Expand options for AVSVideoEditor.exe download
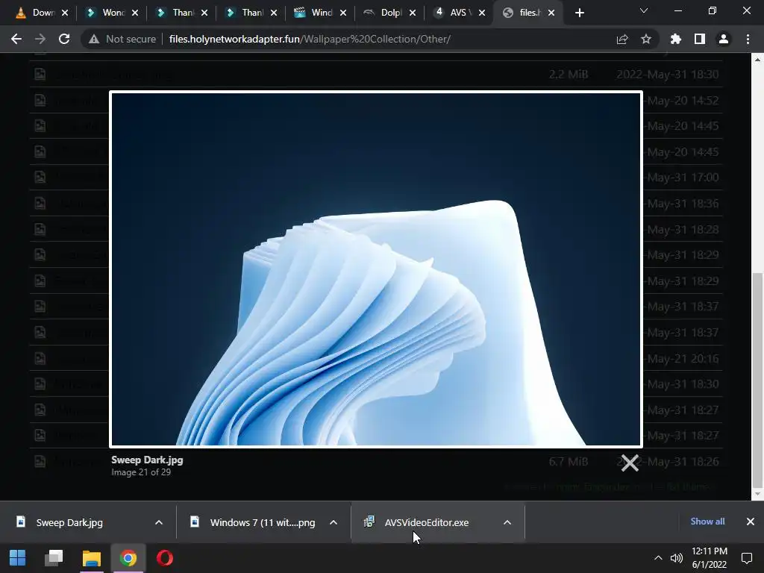Viewport: 764px width, 573px height. pyautogui.click(x=507, y=522)
